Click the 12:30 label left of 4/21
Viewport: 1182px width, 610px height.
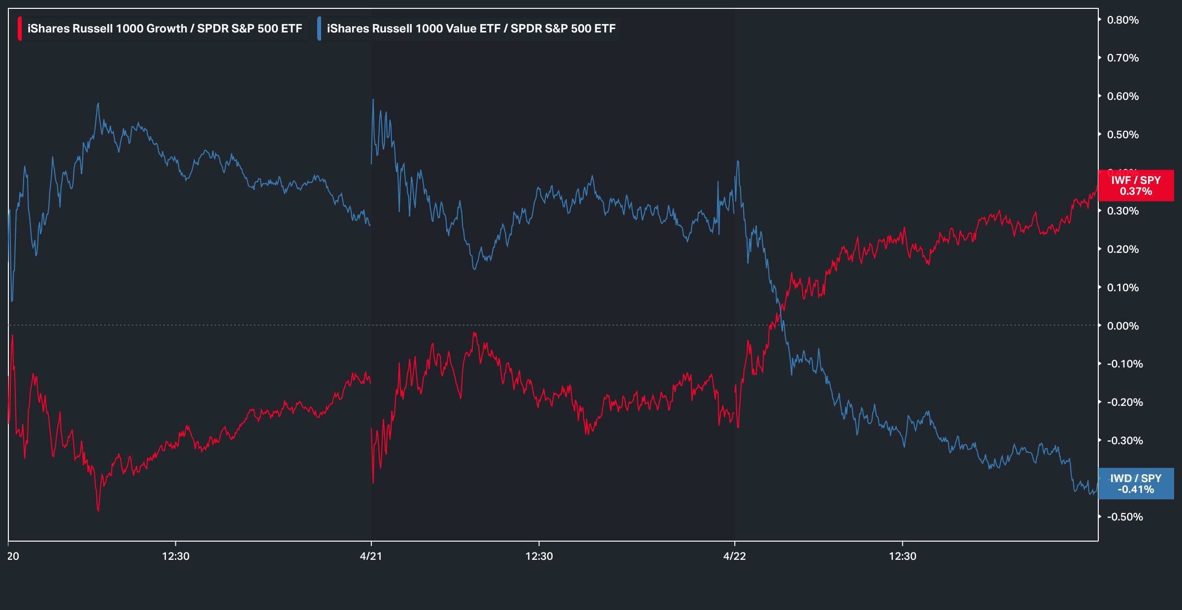point(176,556)
